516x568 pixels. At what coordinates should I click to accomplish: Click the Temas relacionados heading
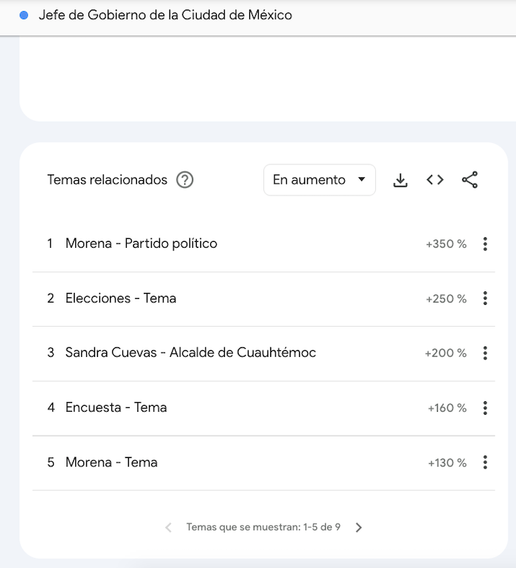[x=107, y=180]
